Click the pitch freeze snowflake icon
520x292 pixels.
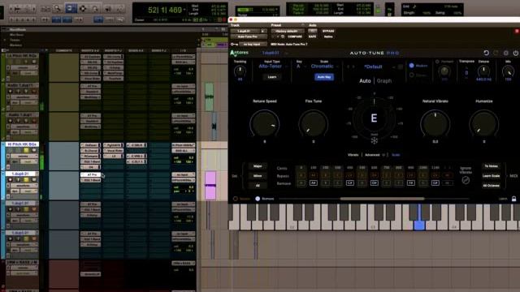click(x=374, y=140)
